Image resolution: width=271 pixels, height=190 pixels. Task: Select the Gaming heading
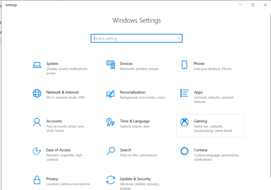click(x=200, y=121)
